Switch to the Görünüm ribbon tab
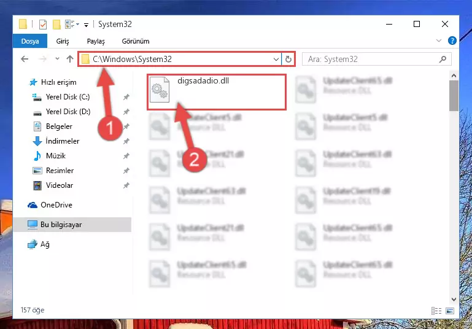This screenshot has width=472, height=329. tap(136, 41)
